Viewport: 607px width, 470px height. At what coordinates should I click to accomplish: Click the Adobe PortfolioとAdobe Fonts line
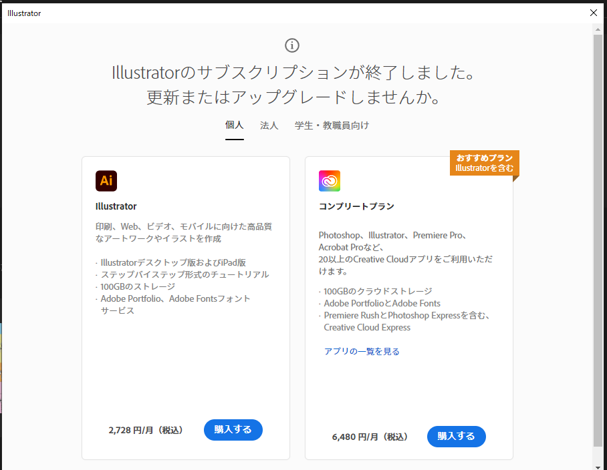click(x=382, y=303)
